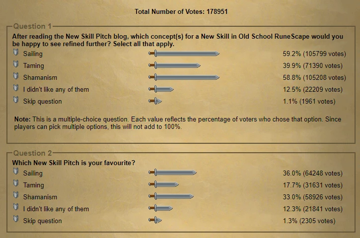Image resolution: width=360 pixels, height=238 pixels.
Task: Click the Shamanism sword bar in Question 2
Action: pos(171,196)
